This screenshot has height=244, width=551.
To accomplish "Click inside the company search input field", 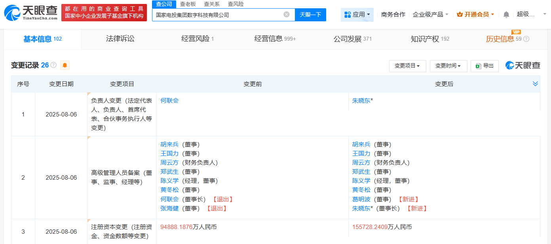I will point(218,15).
